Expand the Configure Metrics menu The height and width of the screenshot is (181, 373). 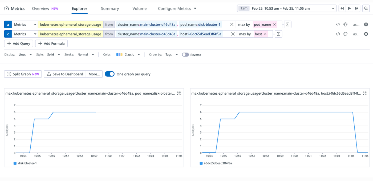tap(177, 9)
